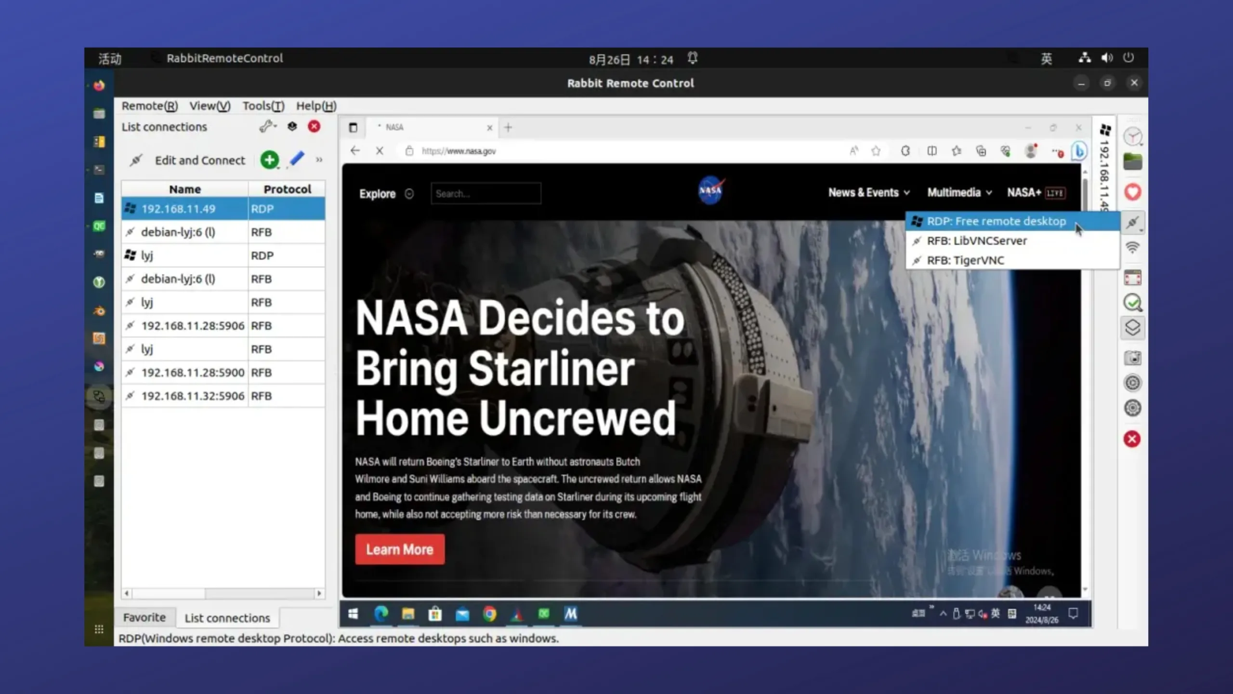
Task: Open the Tools(T) menu
Action: pyautogui.click(x=263, y=106)
